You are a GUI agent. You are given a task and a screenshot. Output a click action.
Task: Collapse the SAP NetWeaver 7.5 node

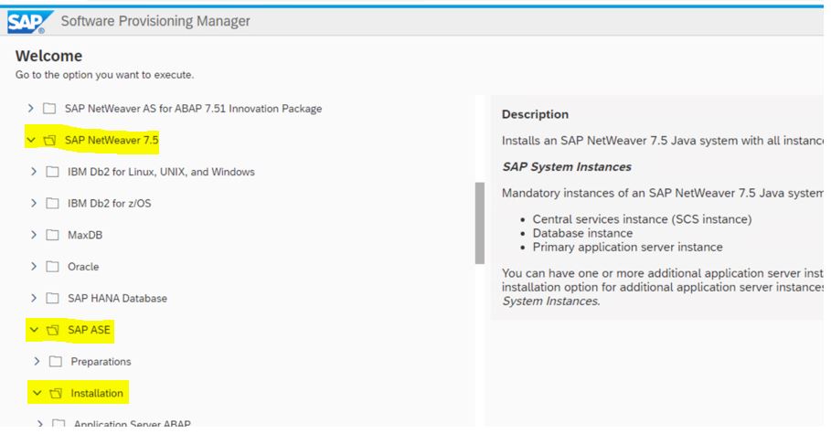31,141
